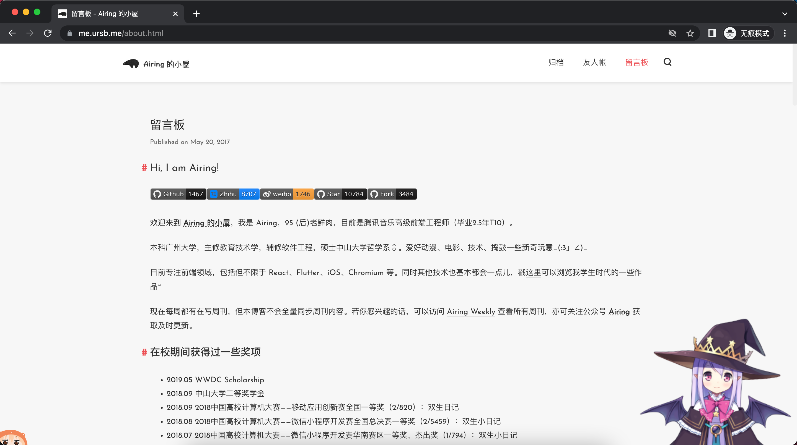Click the browser back arrow
This screenshot has width=797, height=445.
pyautogui.click(x=12, y=33)
